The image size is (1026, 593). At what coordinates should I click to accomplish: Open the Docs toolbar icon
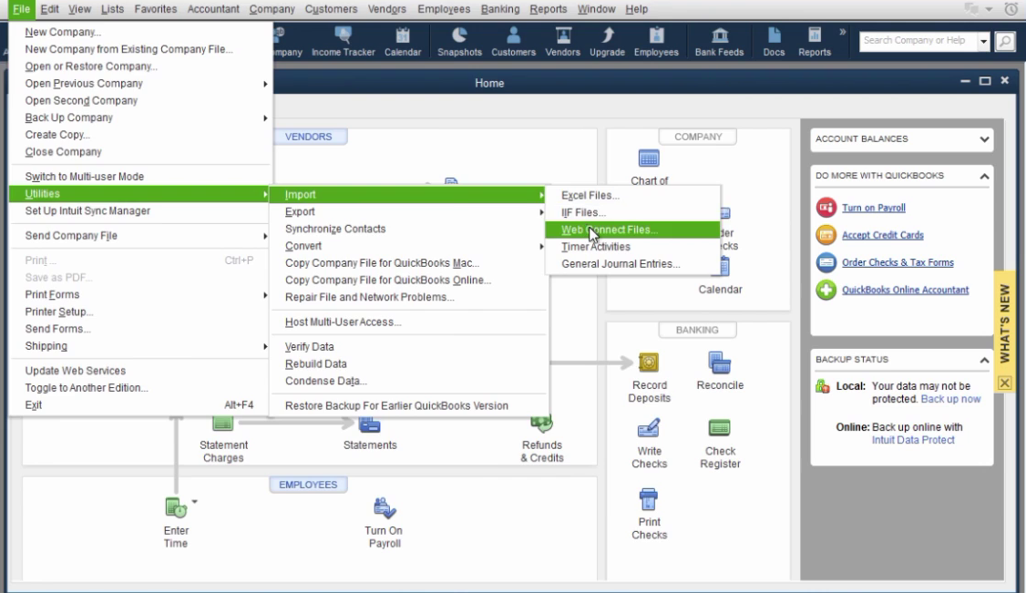[x=774, y=42]
